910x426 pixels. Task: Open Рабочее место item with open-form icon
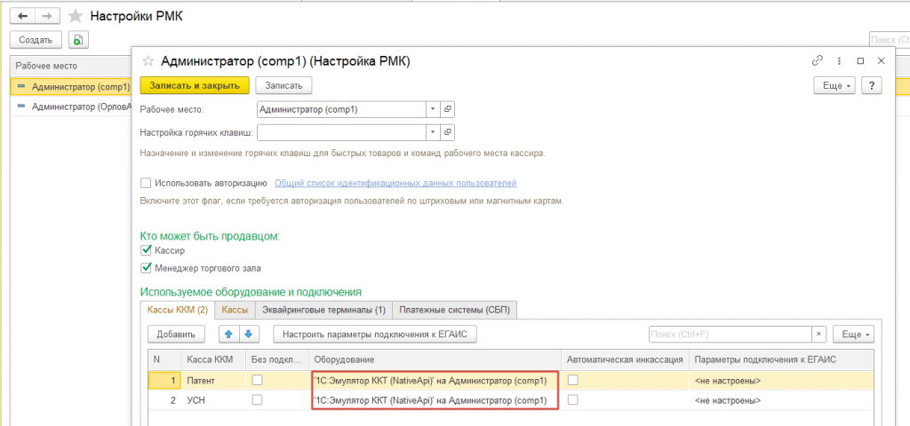pos(448,108)
